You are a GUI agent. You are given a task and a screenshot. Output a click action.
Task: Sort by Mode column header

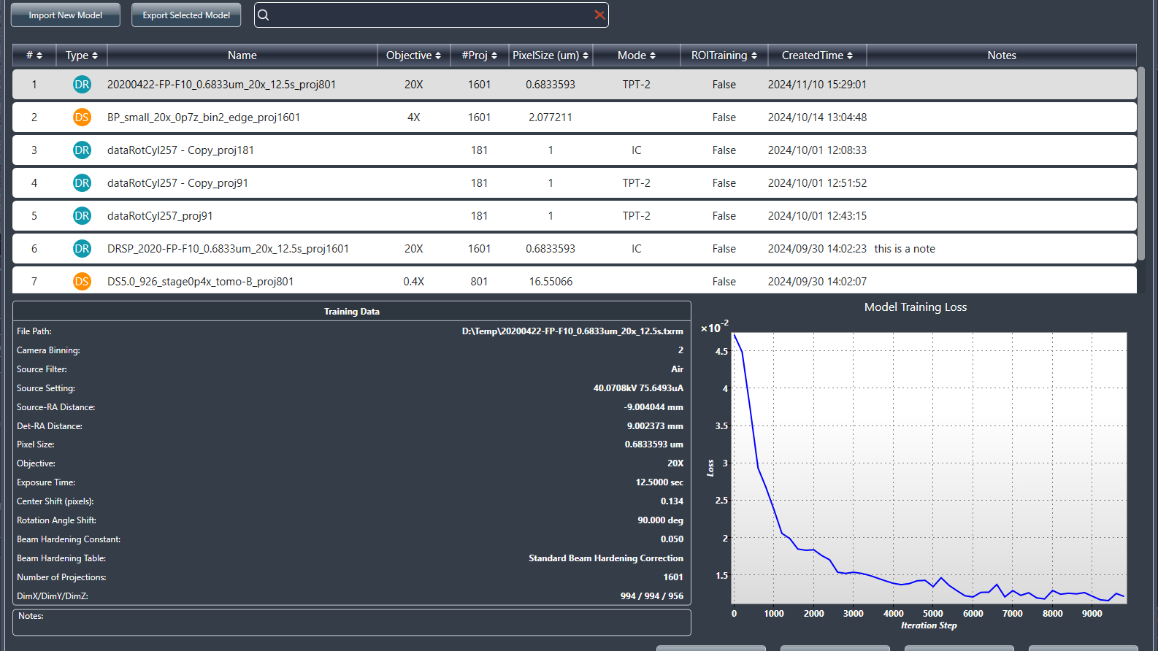coord(637,55)
